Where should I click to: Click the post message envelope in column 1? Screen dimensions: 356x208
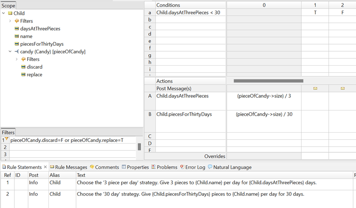[315, 89]
